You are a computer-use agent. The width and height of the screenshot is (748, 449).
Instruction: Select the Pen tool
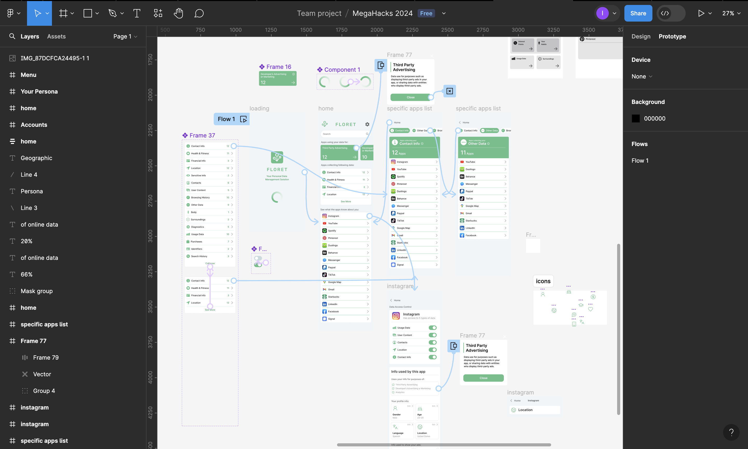[112, 13]
